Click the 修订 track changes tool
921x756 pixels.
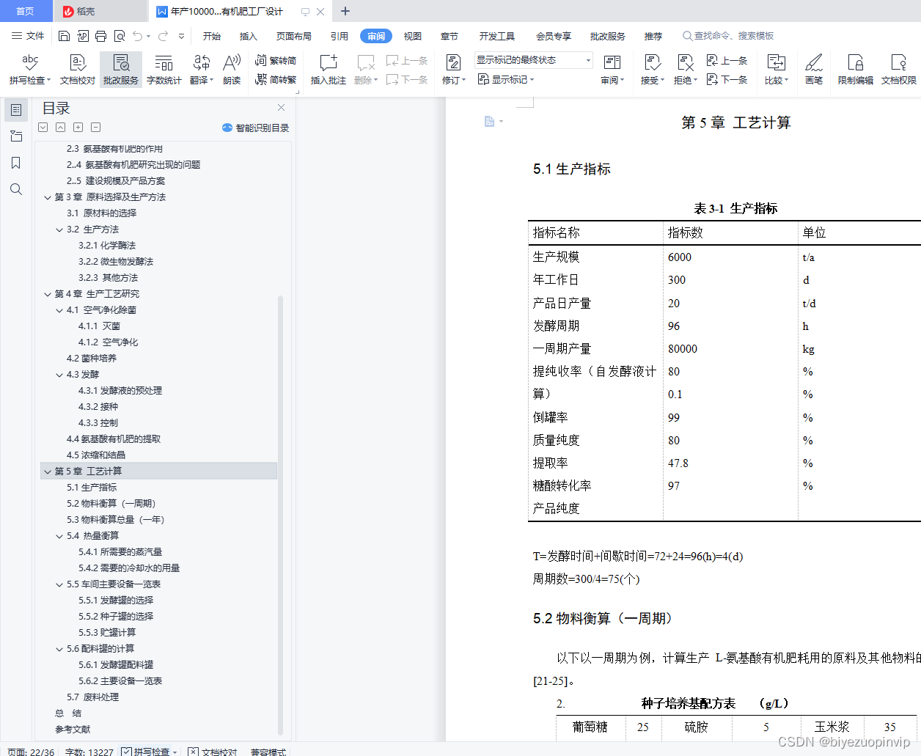click(x=453, y=70)
